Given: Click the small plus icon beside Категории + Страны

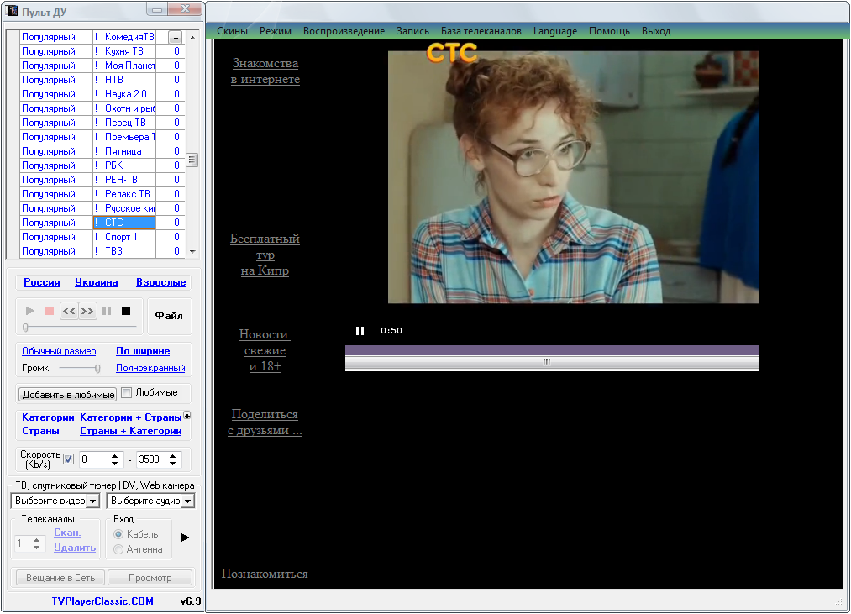Looking at the screenshot, I should pyautogui.click(x=187, y=416).
